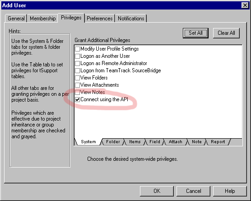Screen dimensions: 251x201
Task: Check Logon as Another User
Action: click(78, 56)
